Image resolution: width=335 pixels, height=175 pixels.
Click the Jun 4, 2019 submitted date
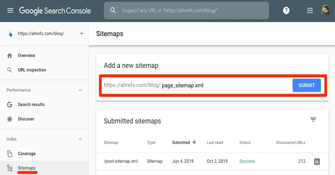click(183, 161)
